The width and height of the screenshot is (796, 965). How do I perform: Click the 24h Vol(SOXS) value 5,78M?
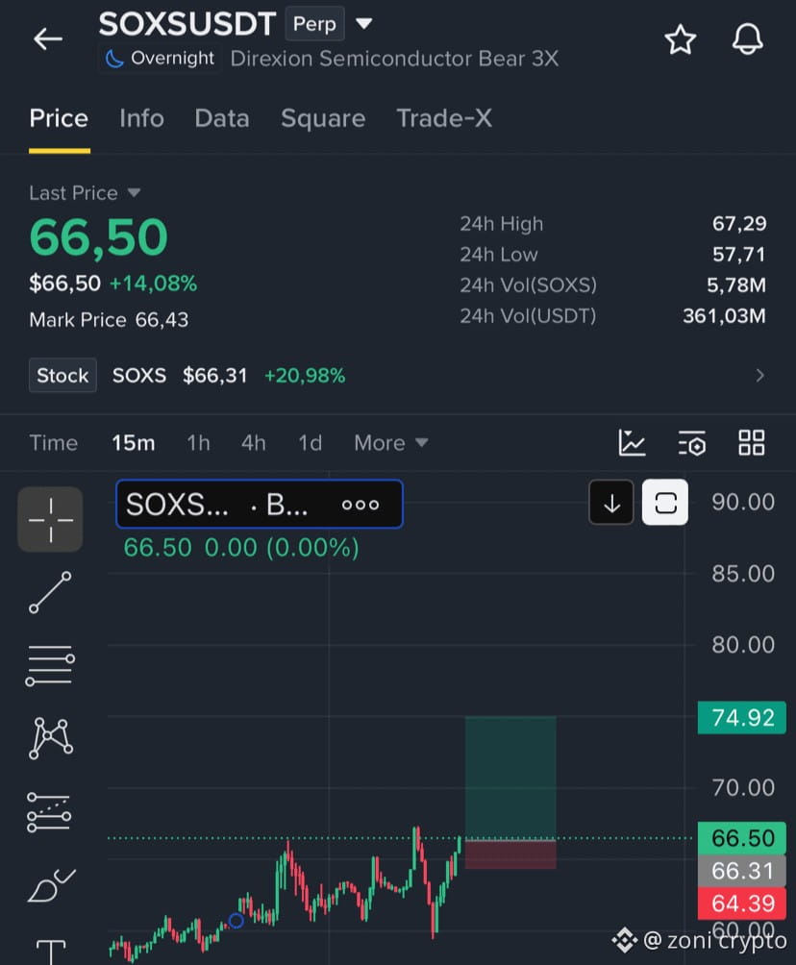(x=736, y=285)
